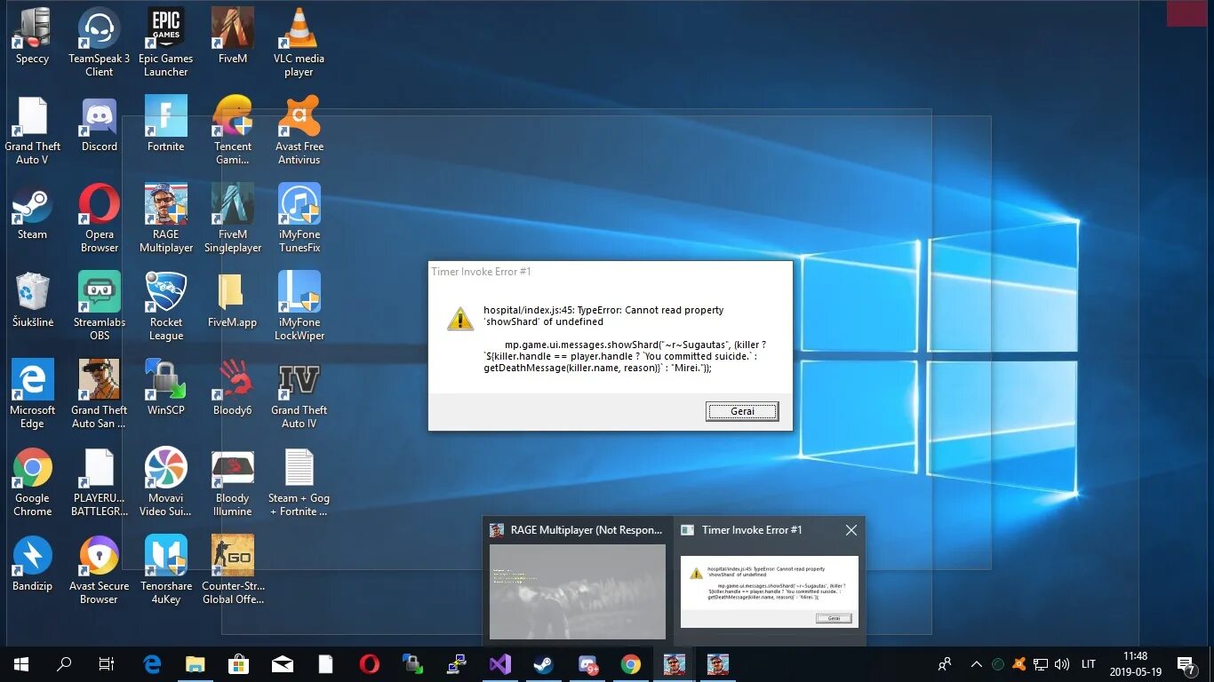Open the Windows Start menu
The height and width of the screenshot is (682, 1214).
[21, 664]
